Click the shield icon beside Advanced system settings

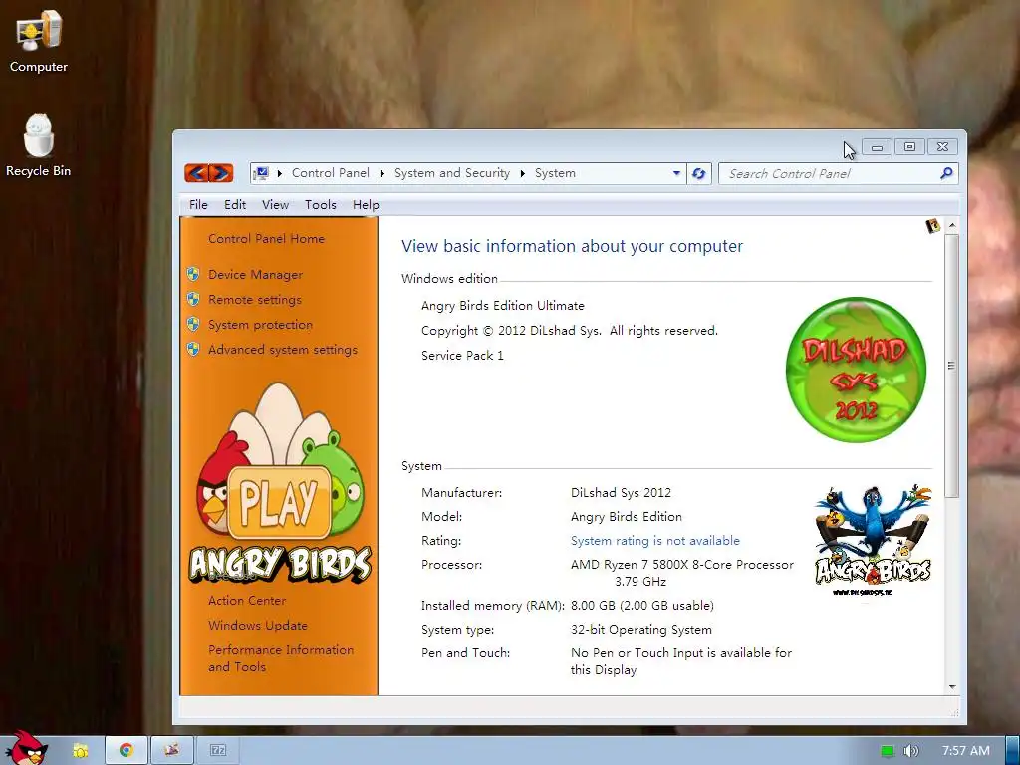coord(193,349)
